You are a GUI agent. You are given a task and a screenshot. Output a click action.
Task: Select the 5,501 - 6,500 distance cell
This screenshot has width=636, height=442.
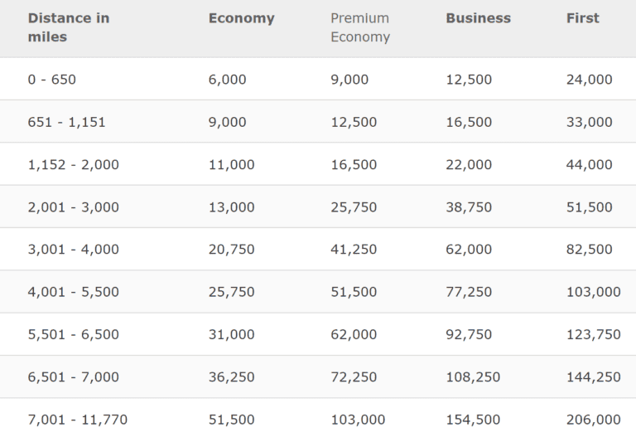(74, 334)
